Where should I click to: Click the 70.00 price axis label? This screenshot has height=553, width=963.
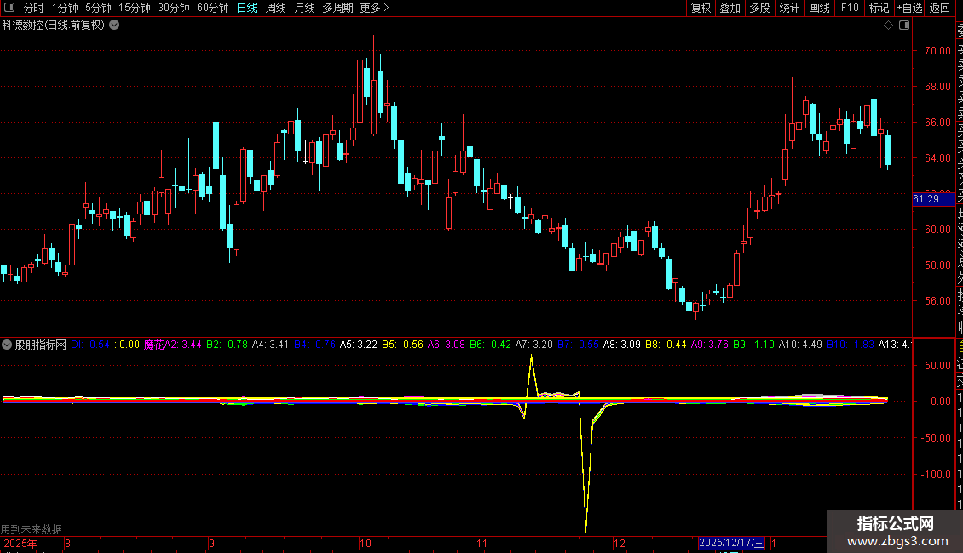pos(937,51)
